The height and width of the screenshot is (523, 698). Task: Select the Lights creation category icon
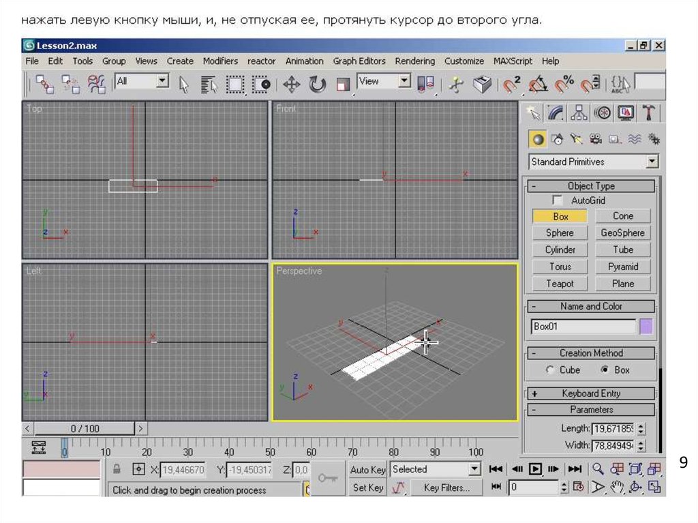[x=577, y=140]
